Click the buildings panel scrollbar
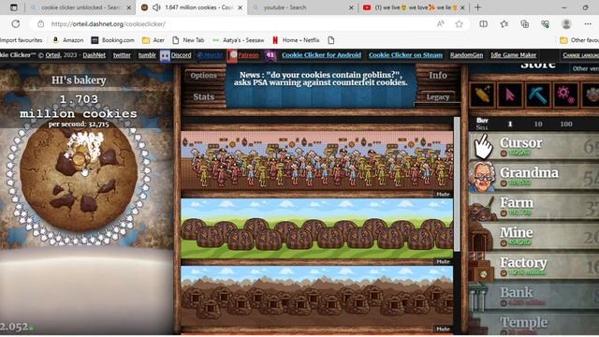This screenshot has height=337, width=599. [x=457, y=184]
